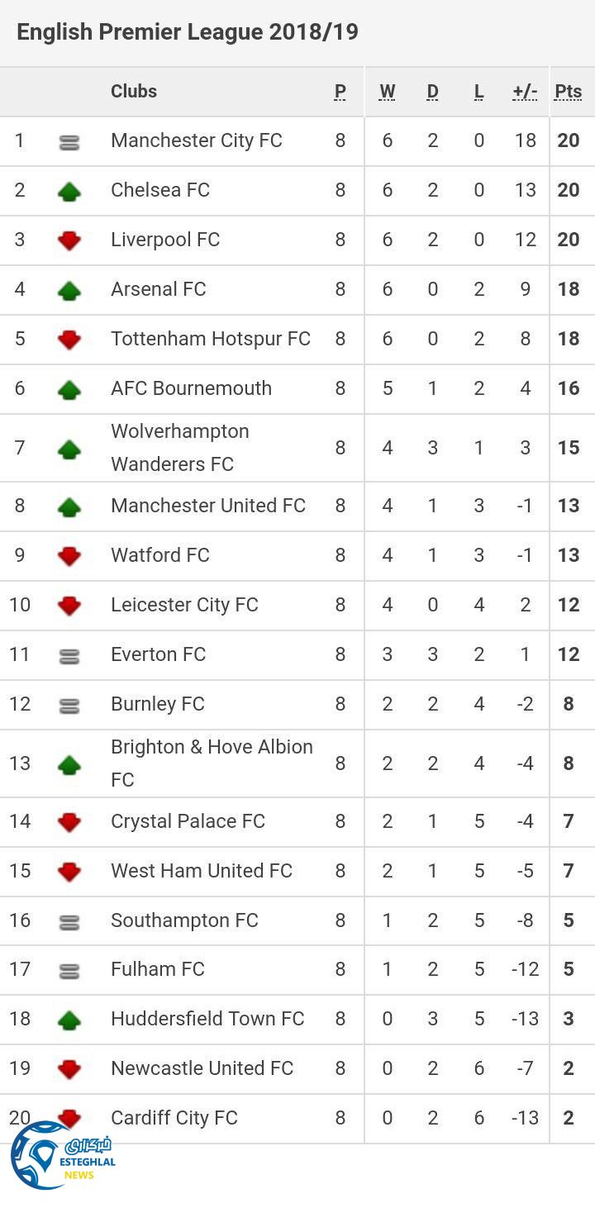This screenshot has height=1208, width=595.
Task: Click the unchanged position icon beside Manchester City FC
Action: pyautogui.click(x=69, y=142)
